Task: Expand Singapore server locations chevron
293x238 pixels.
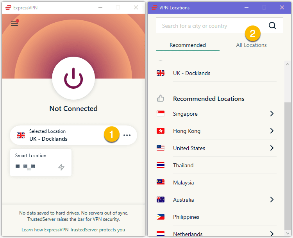Action: pos(272,114)
